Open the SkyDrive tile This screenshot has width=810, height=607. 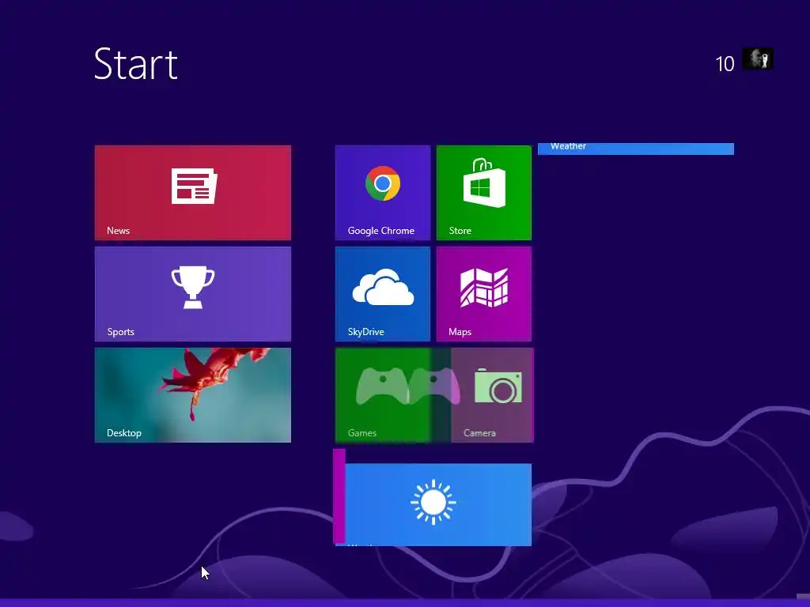[382, 294]
